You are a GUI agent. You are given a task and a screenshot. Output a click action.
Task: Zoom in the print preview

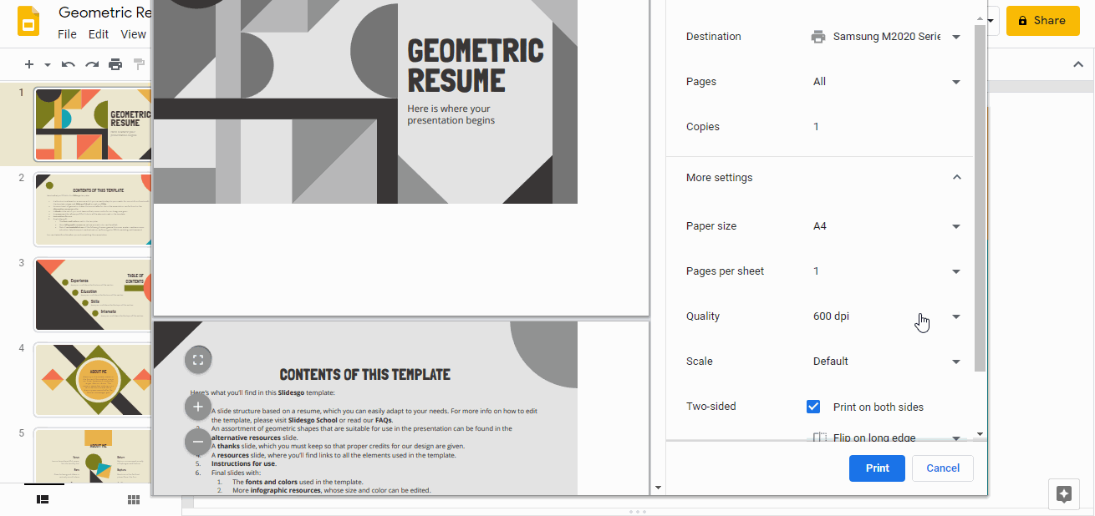tap(198, 407)
